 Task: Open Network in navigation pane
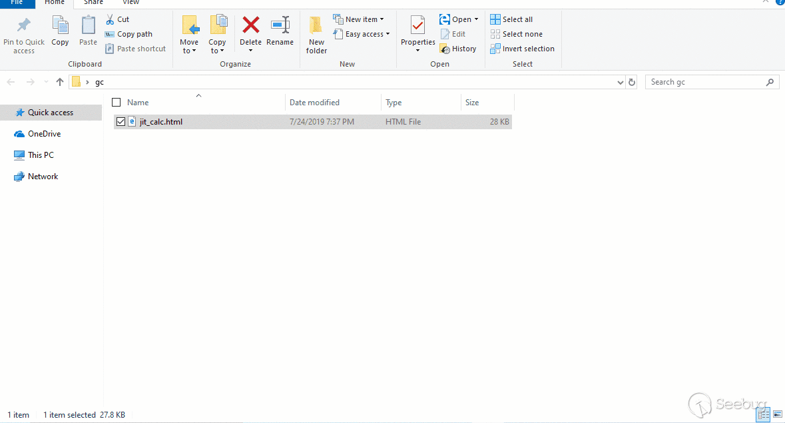click(x=43, y=177)
